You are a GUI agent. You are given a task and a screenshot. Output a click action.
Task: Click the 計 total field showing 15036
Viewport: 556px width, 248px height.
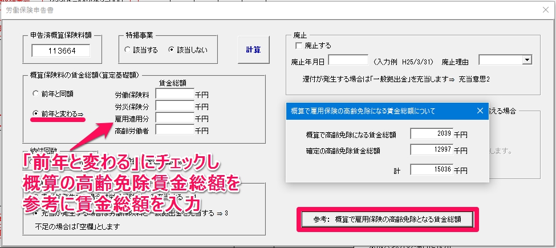point(431,169)
